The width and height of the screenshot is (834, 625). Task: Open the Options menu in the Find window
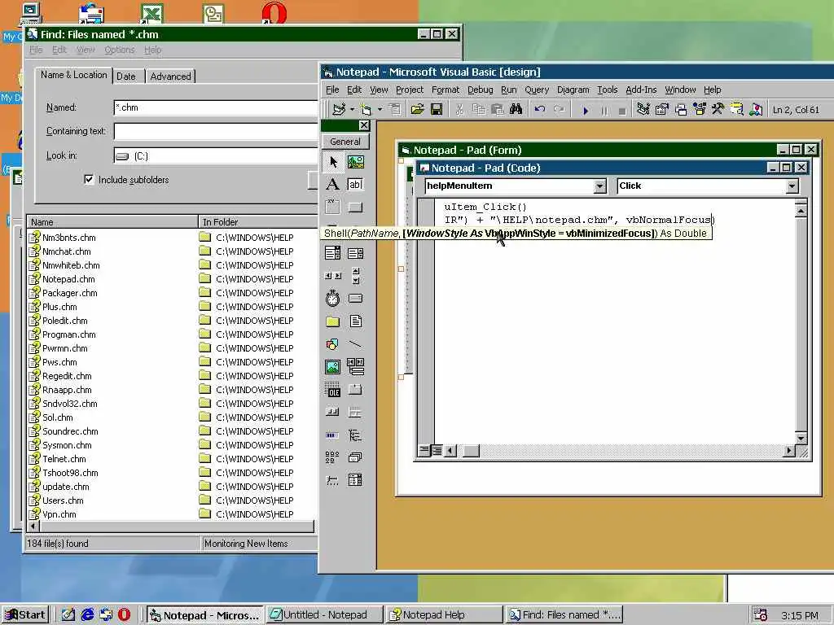(x=119, y=50)
